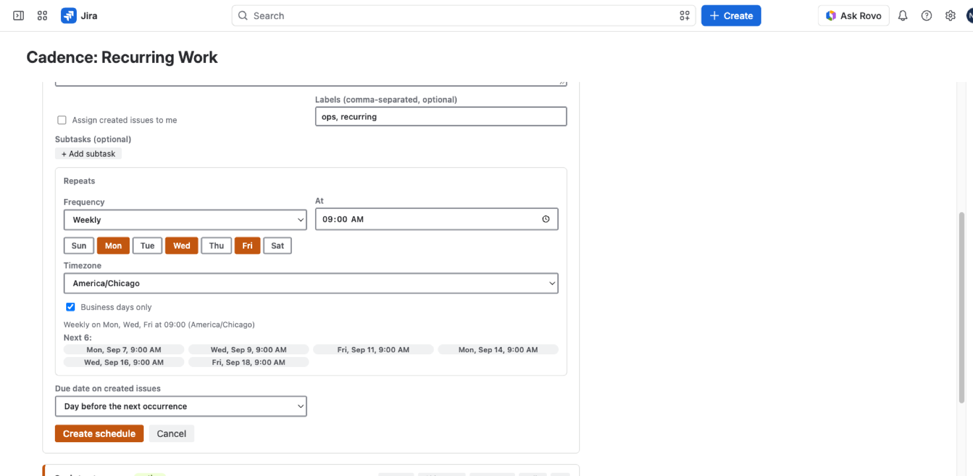
Task: Open the help question mark icon
Action: pyautogui.click(x=926, y=16)
